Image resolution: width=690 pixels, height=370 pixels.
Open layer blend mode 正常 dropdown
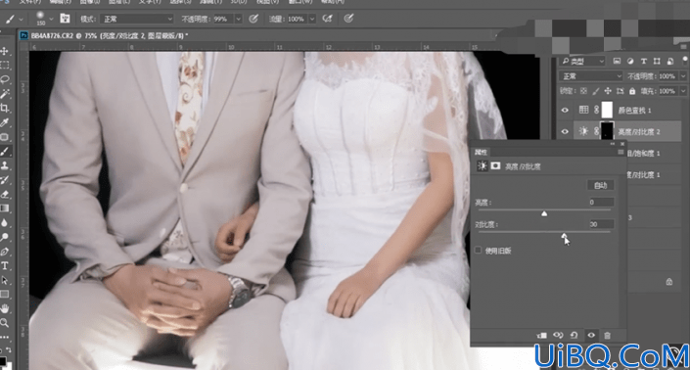(591, 76)
